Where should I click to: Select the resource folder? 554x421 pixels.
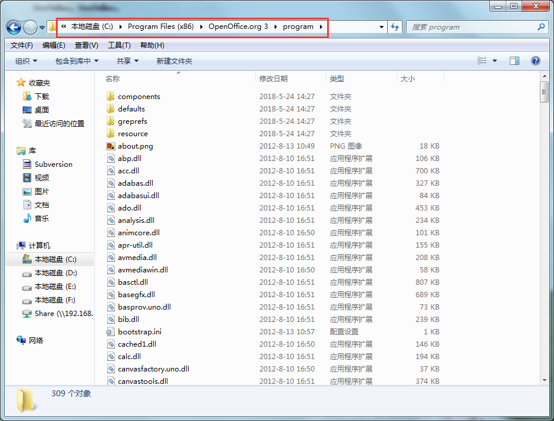133,134
